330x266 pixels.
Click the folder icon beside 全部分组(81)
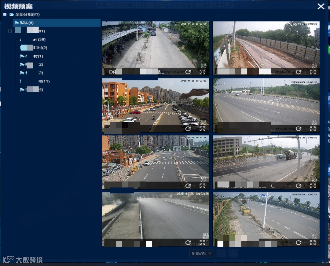(x=12, y=15)
